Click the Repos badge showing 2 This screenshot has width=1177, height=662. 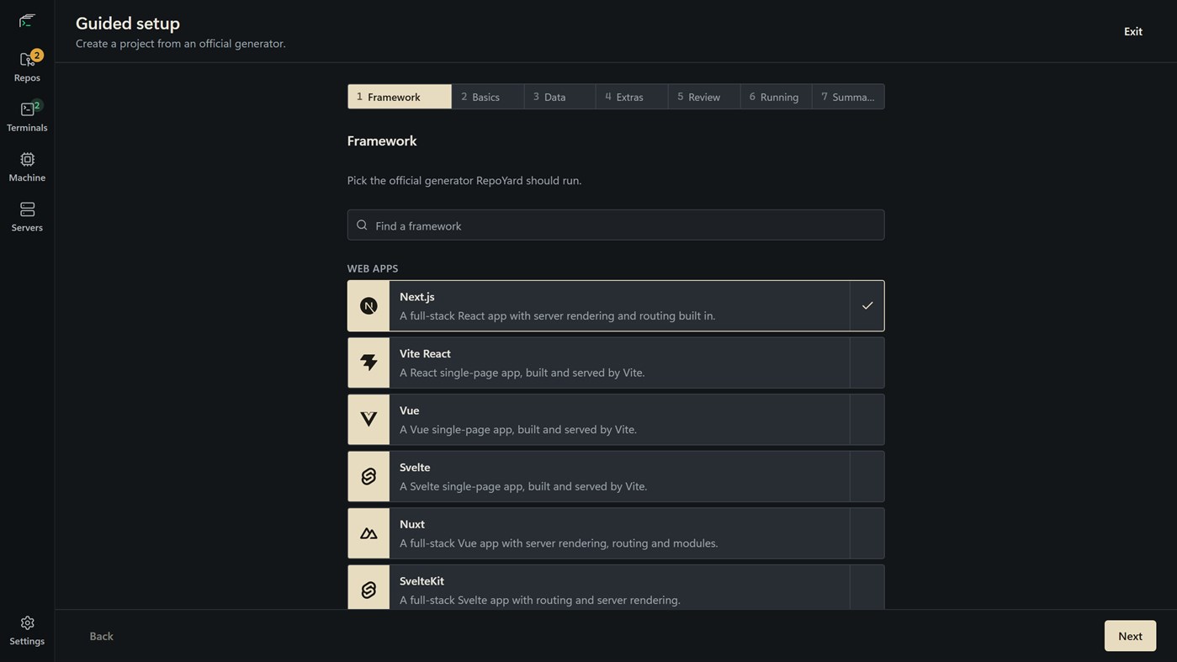(37, 56)
